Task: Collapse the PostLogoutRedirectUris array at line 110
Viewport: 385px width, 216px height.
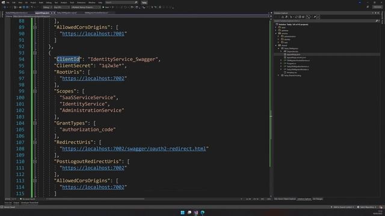Action: (35, 161)
